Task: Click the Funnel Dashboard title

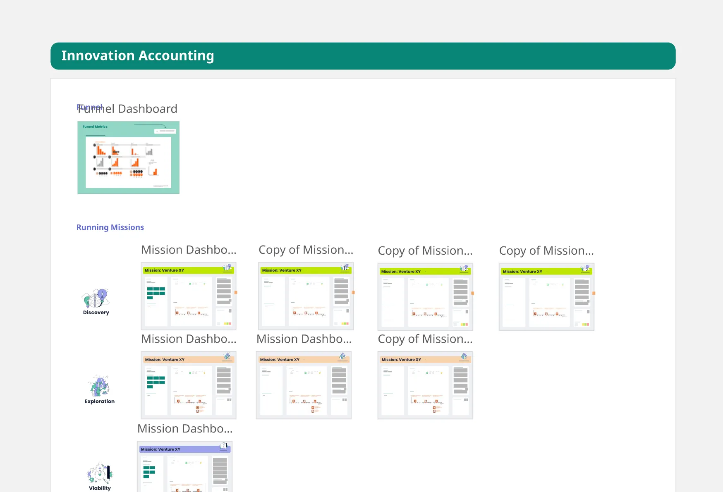Action: (127, 109)
